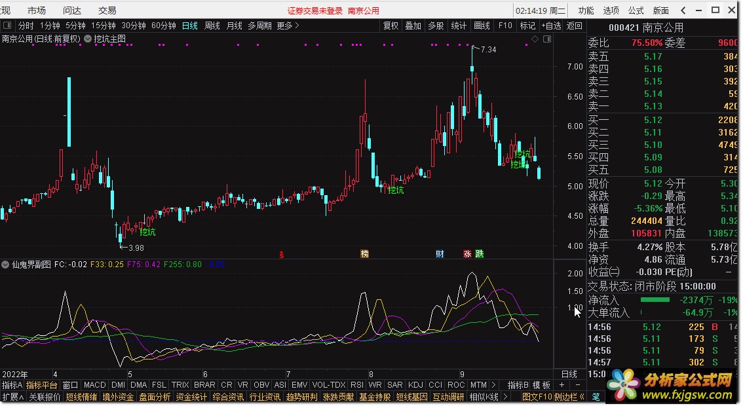743x406 pixels.
Task: Click the 涨 marker below the chart
Action: (x=467, y=254)
